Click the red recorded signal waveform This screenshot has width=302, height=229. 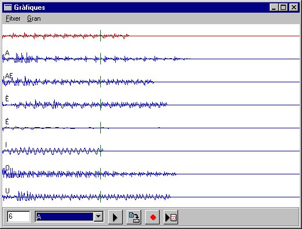coord(66,36)
